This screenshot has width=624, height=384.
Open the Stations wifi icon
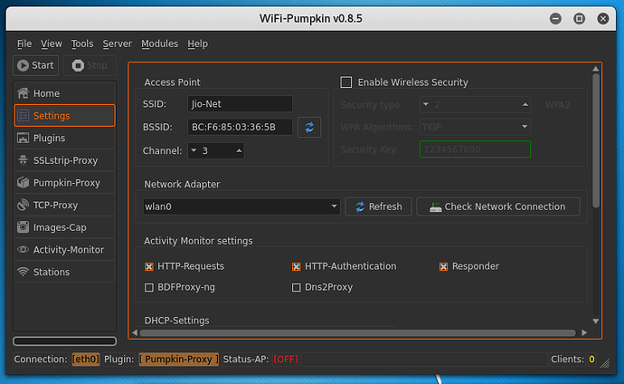[x=23, y=272]
